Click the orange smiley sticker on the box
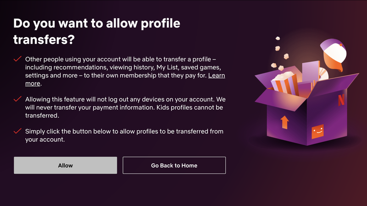 (317, 131)
